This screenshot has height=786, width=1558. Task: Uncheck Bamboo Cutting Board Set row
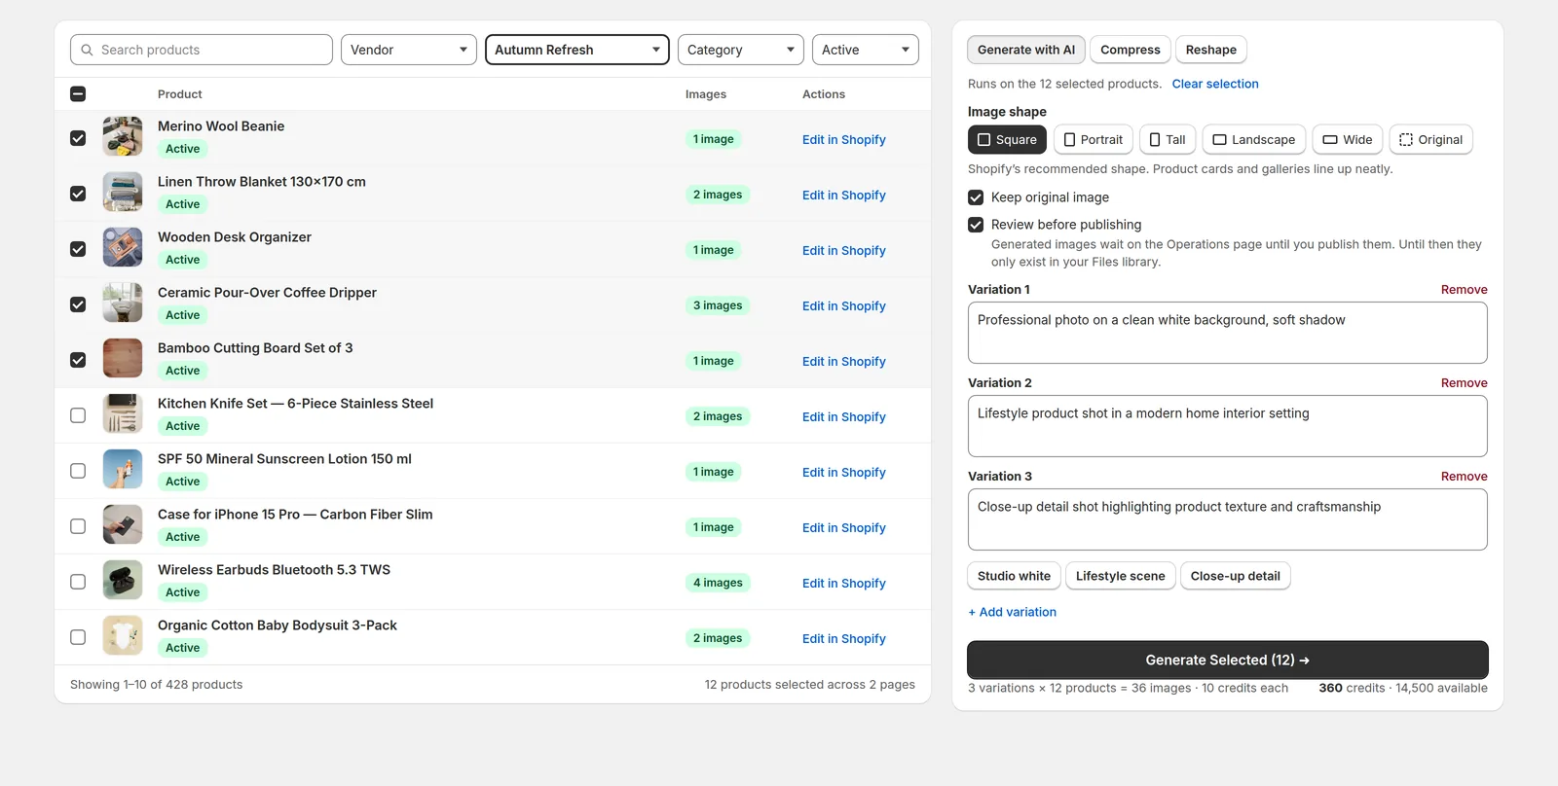tap(78, 360)
